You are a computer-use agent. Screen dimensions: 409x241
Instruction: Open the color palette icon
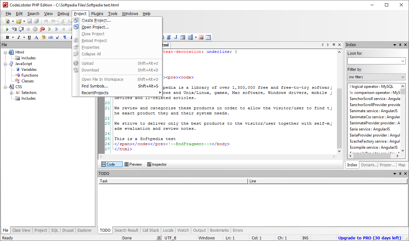tap(44, 37)
